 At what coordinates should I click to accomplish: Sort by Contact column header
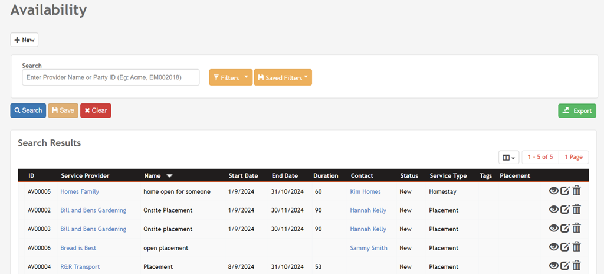(362, 175)
